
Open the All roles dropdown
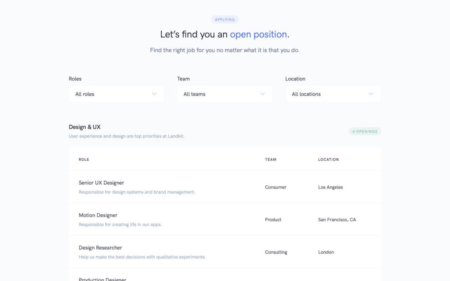(116, 94)
